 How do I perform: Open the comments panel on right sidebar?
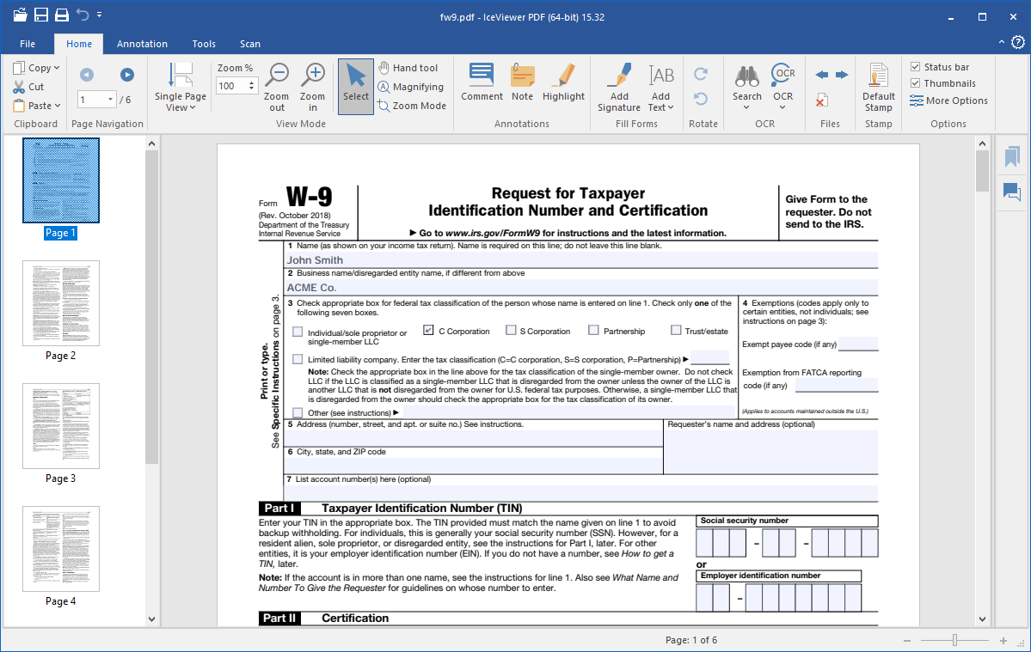pos(1012,192)
